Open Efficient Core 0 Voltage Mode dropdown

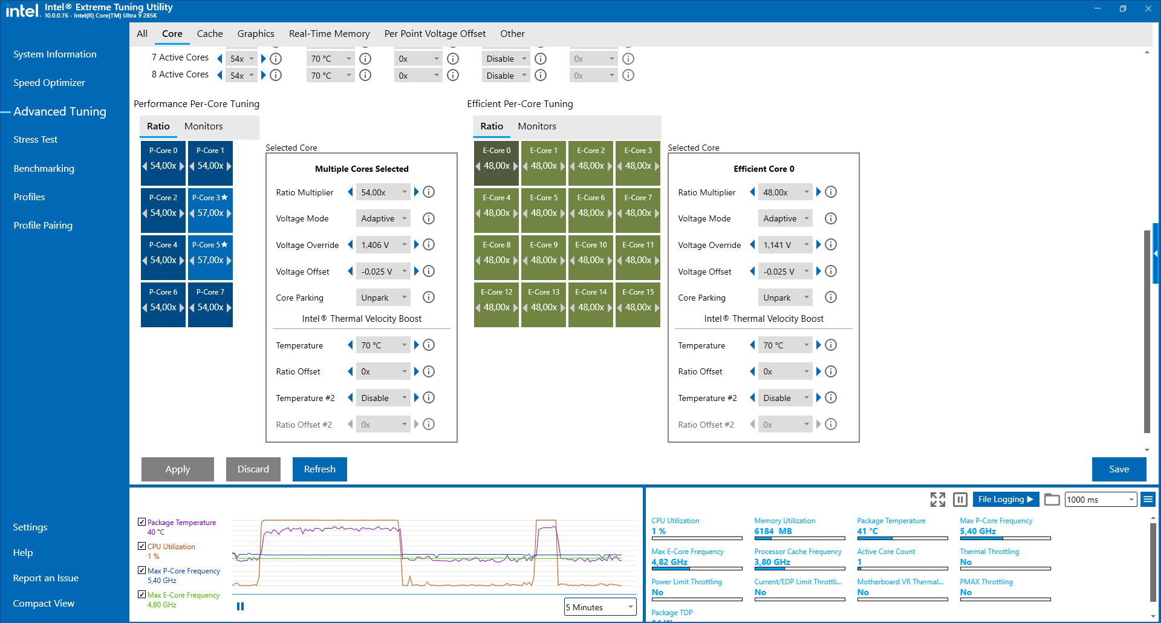(785, 218)
